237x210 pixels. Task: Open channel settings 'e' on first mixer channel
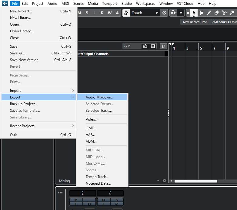click(89, 204)
